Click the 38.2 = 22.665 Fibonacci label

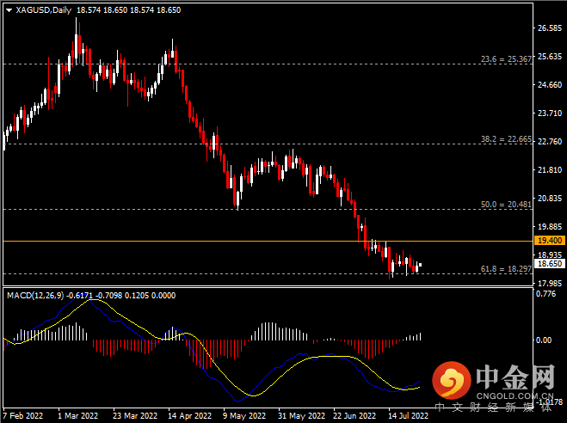tap(506, 139)
